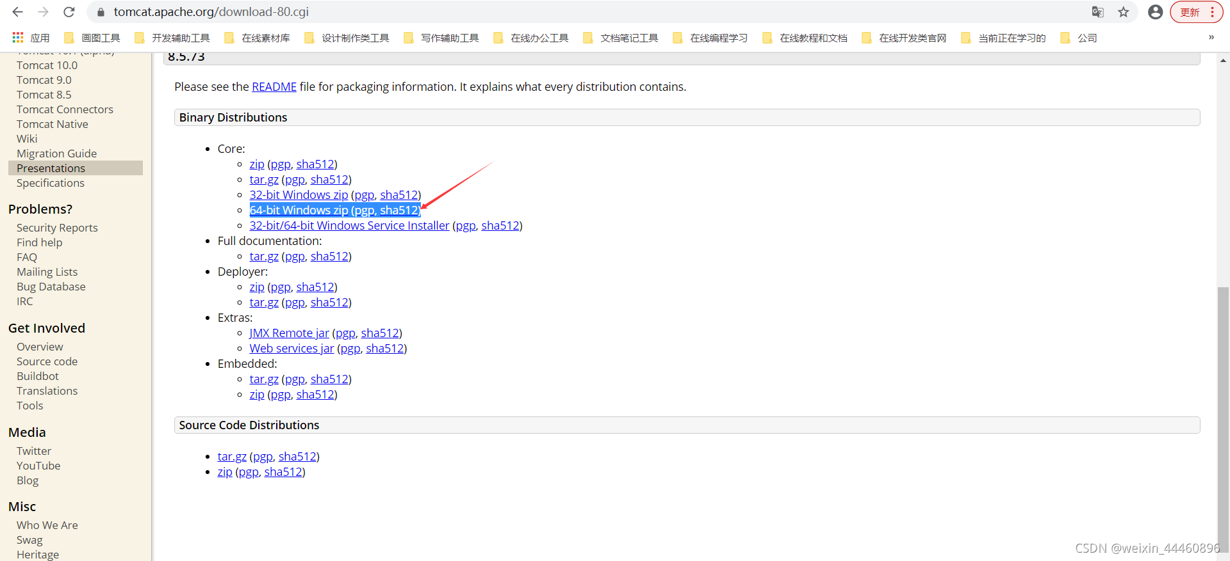Open the Translations sidebar link
1230x561 pixels.
point(47,391)
